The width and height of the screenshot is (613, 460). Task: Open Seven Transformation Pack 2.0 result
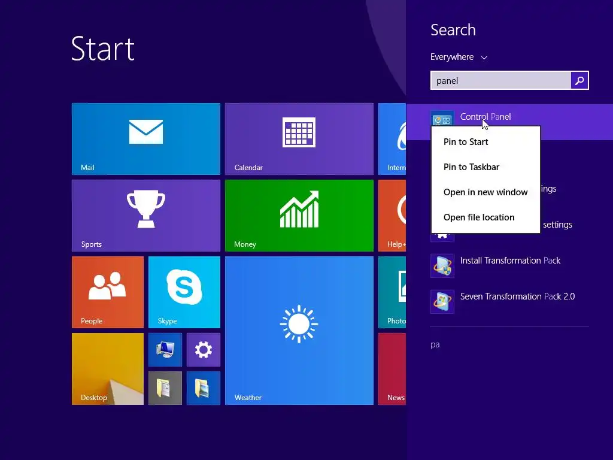(x=509, y=302)
